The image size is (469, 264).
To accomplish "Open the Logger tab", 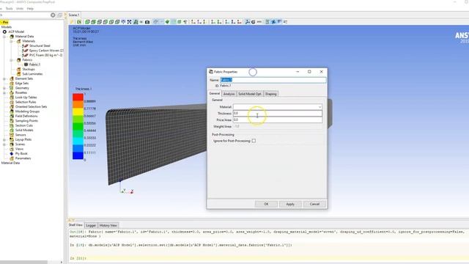I will tap(91, 225).
